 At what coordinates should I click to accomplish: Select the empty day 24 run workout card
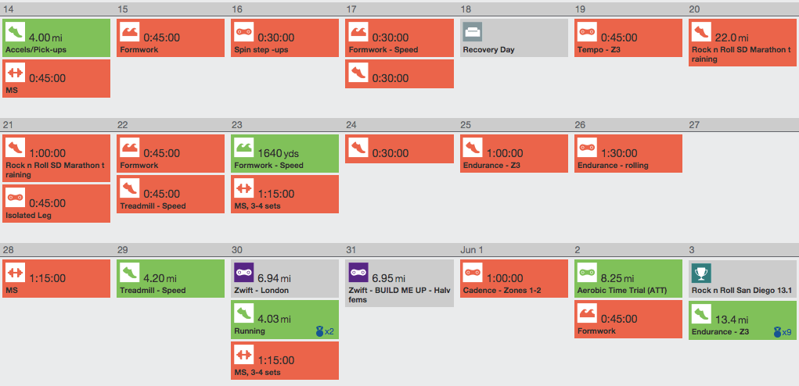click(398, 148)
